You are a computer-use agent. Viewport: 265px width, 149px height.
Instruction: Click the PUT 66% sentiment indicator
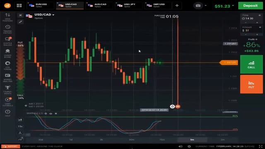pos(20,44)
